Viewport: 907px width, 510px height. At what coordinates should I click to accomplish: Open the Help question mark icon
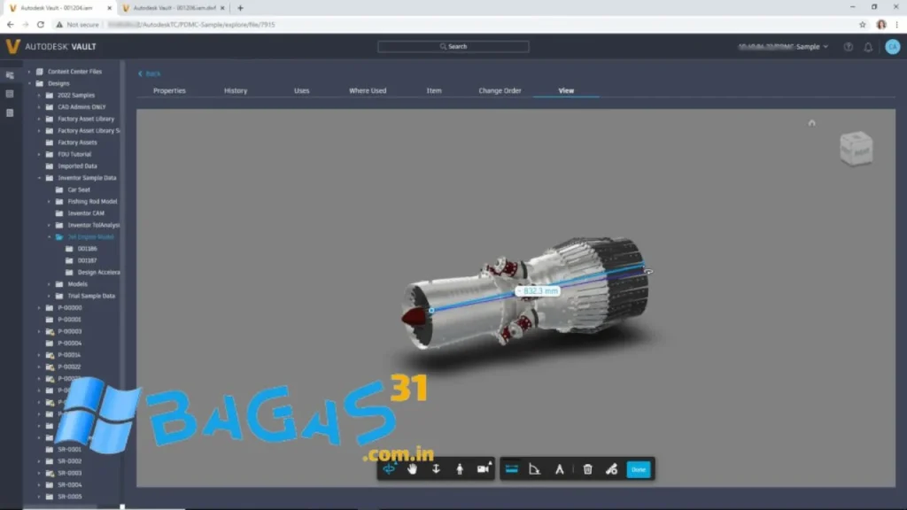(848, 47)
